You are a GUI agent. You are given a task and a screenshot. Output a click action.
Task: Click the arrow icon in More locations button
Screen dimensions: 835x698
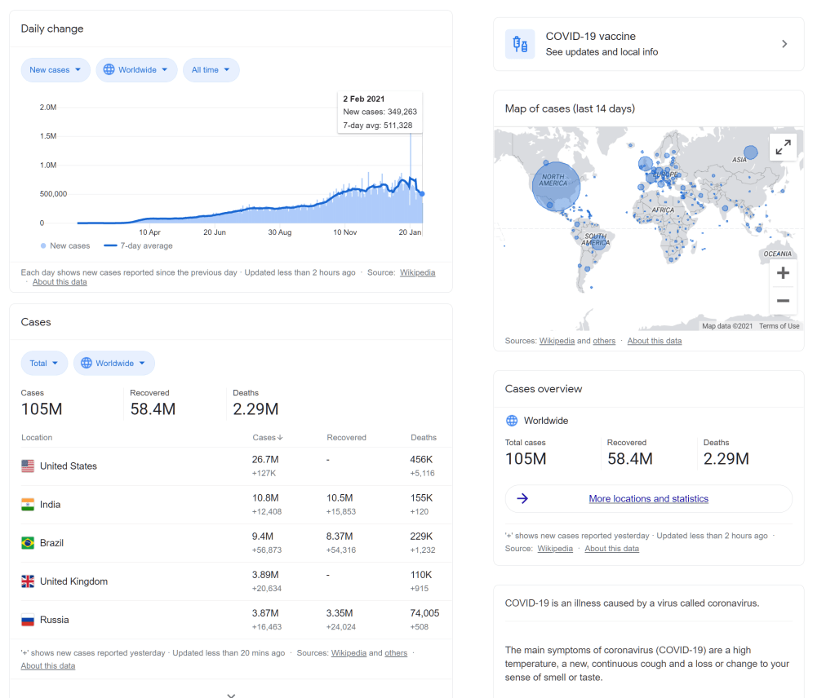pos(523,499)
